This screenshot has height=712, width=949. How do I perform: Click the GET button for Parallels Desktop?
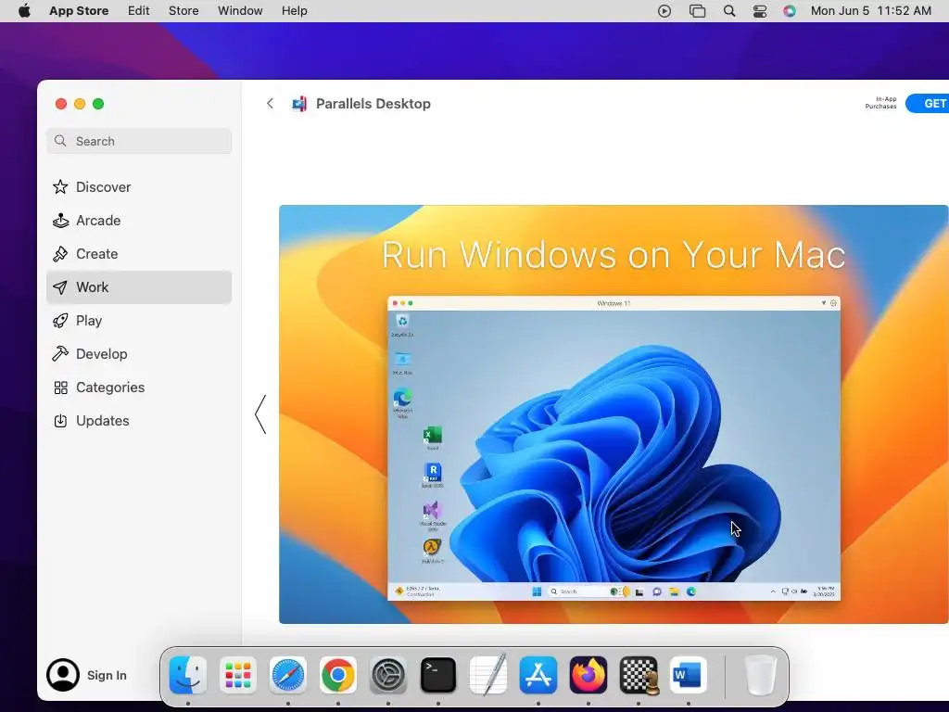click(x=928, y=104)
